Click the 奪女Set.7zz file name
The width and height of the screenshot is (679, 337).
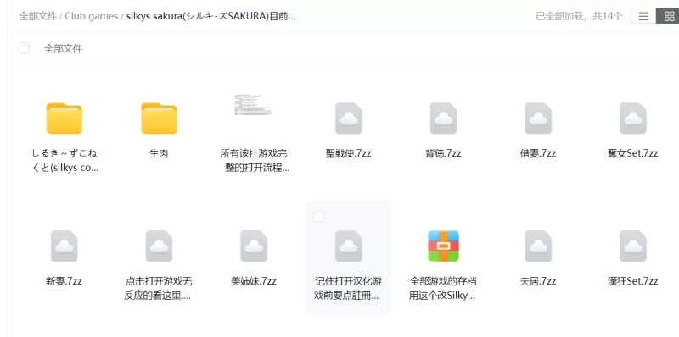633,153
